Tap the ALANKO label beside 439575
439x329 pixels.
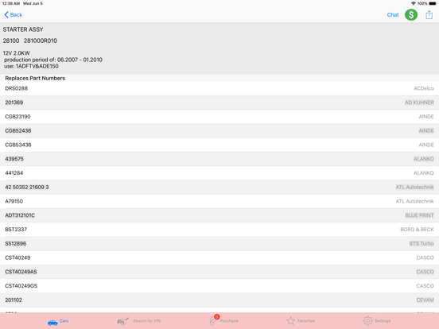coord(424,159)
